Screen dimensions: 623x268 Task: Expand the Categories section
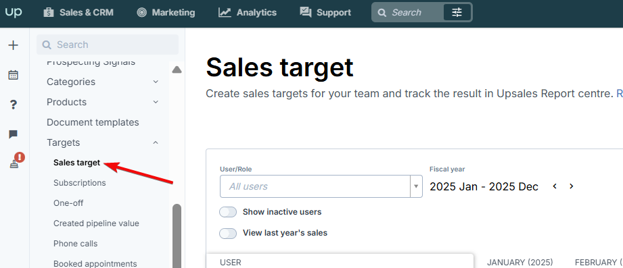point(103,82)
